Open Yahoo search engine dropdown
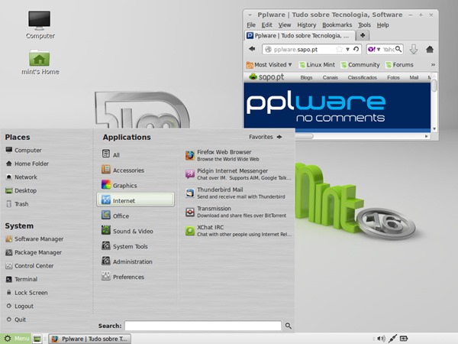The height and width of the screenshot is (344, 458). coord(374,50)
